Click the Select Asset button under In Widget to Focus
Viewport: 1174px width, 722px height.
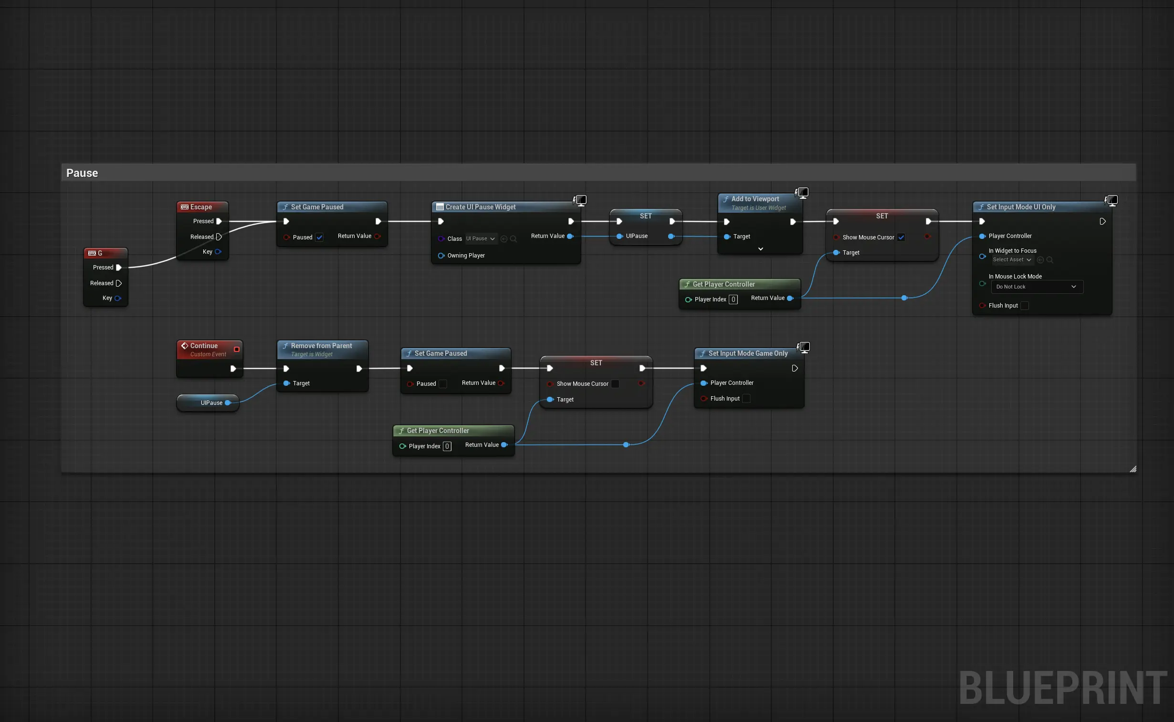pyautogui.click(x=1012, y=259)
